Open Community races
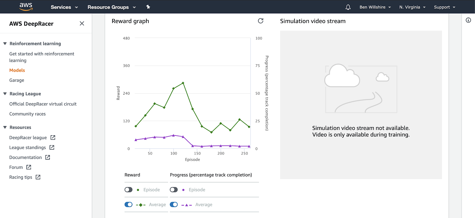This screenshot has width=475, height=218. click(x=27, y=114)
